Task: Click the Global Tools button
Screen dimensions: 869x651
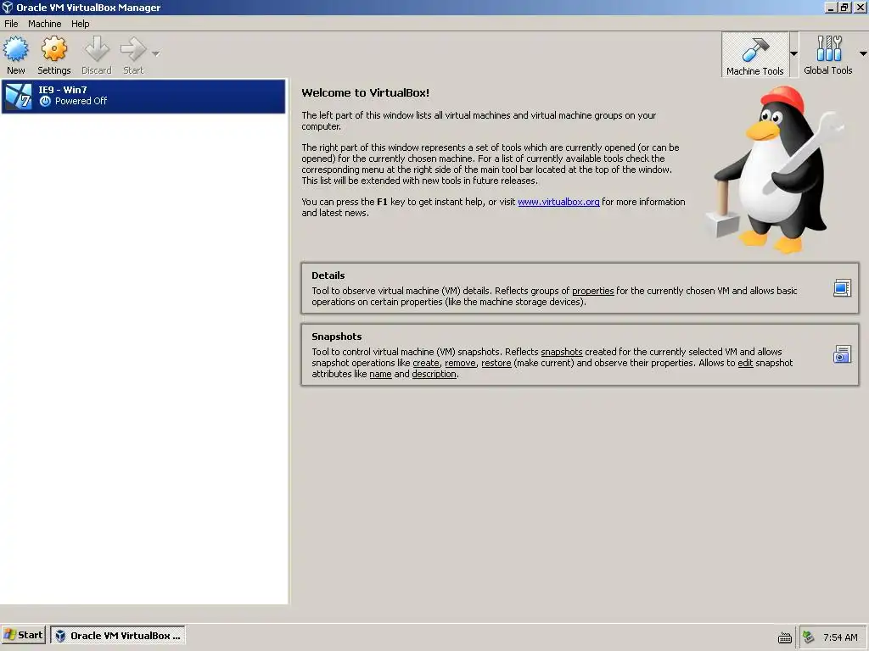Action: pyautogui.click(x=828, y=55)
